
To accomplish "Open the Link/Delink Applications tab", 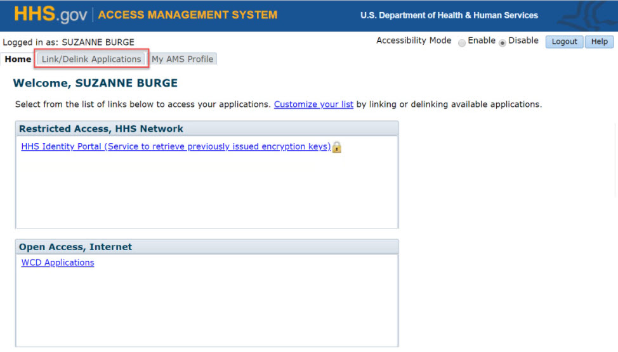I will pyautogui.click(x=91, y=59).
